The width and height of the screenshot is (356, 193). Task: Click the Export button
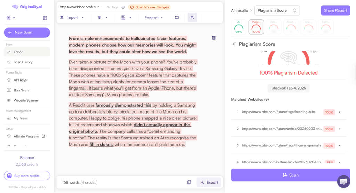pos(209,182)
